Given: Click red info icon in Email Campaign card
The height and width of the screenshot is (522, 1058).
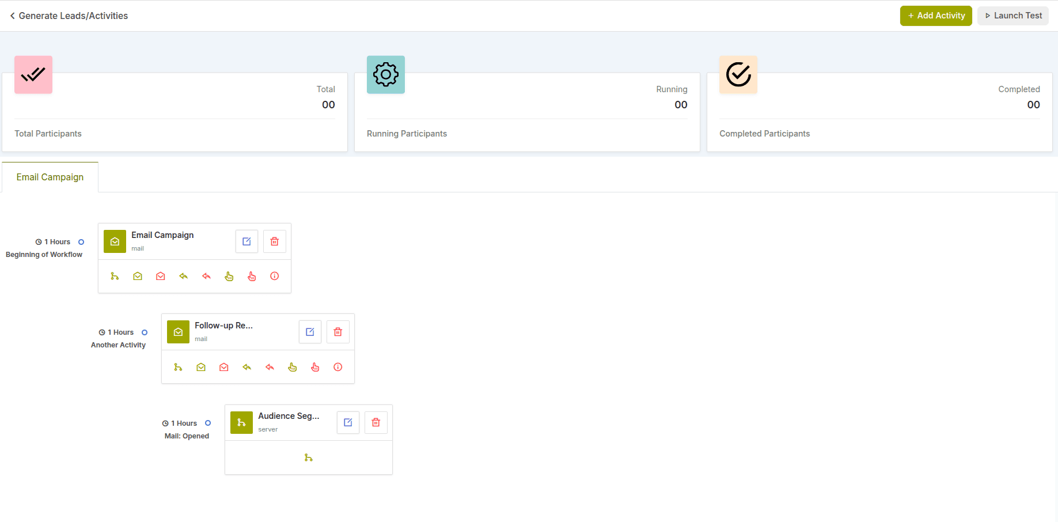Looking at the screenshot, I should [x=275, y=277].
